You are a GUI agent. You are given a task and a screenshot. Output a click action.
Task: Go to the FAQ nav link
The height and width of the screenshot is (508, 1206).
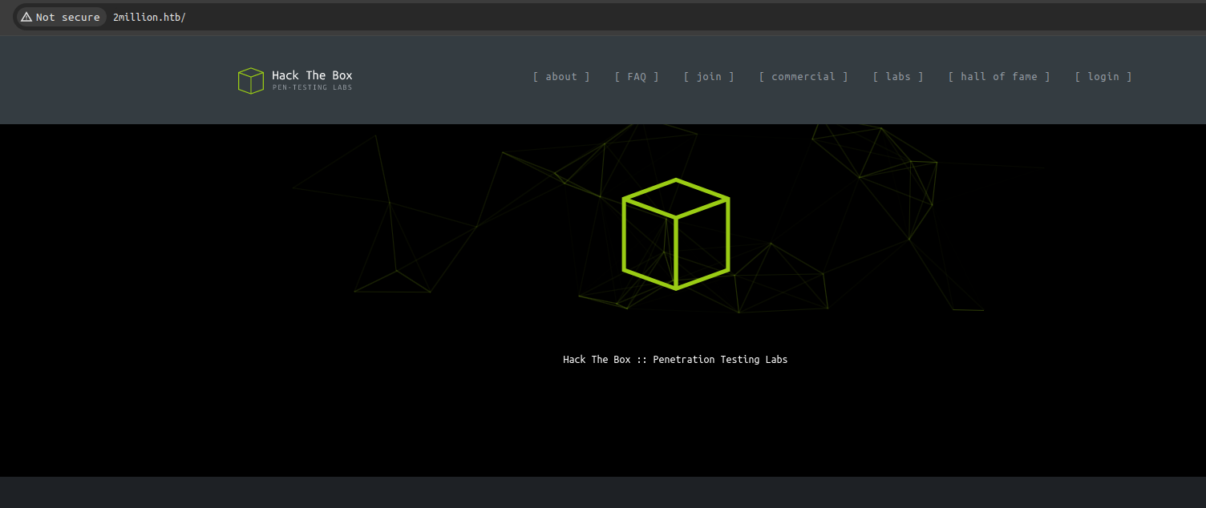637,77
